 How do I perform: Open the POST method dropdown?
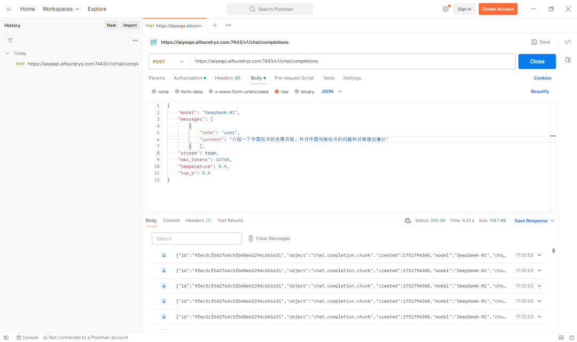(168, 61)
